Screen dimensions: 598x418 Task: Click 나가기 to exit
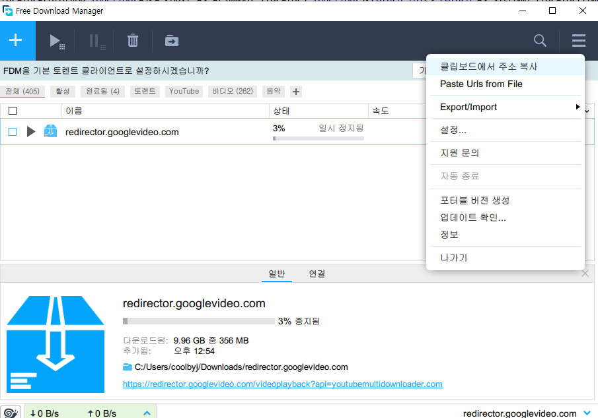(x=505, y=258)
